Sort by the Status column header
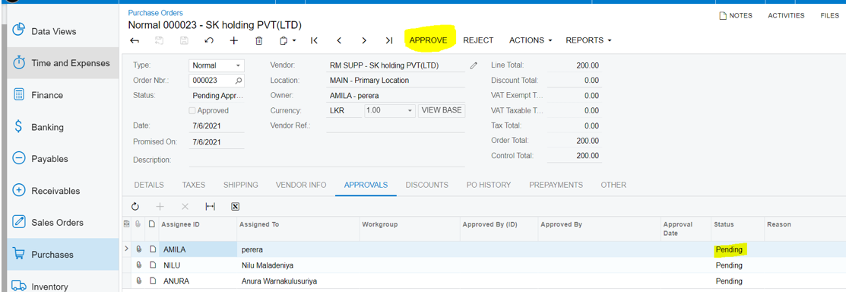 tap(737, 224)
